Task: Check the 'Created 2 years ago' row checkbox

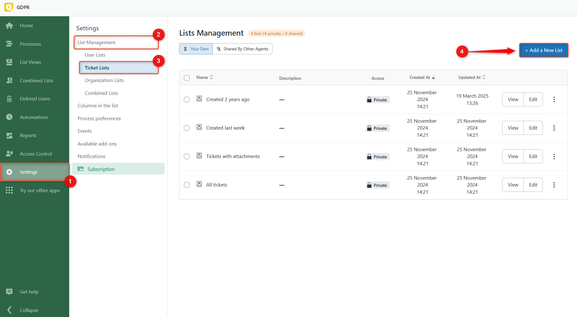Action: [187, 100]
